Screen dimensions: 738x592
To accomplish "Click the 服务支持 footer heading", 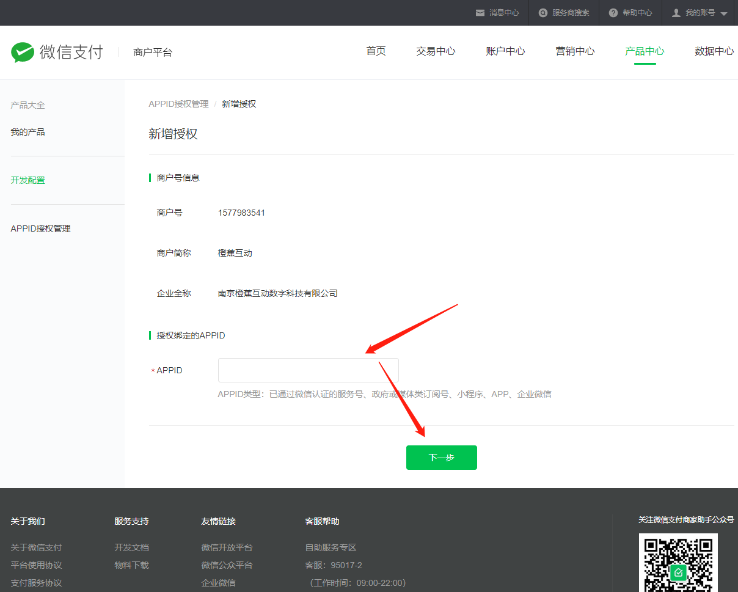I will [131, 521].
